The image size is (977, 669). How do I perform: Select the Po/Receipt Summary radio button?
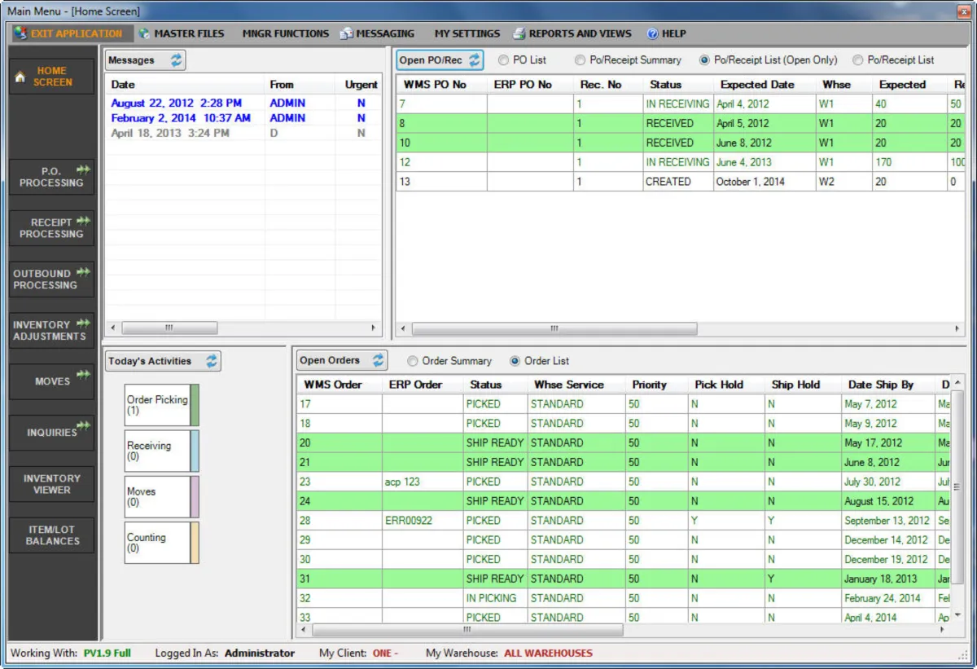pyautogui.click(x=580, y=60)
